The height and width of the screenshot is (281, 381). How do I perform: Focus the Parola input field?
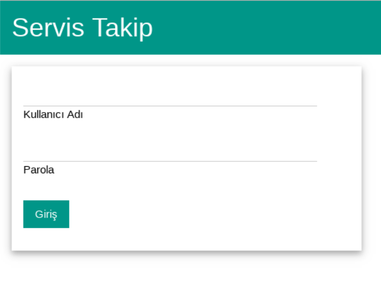pyautogui.click(x=169, y=153)
